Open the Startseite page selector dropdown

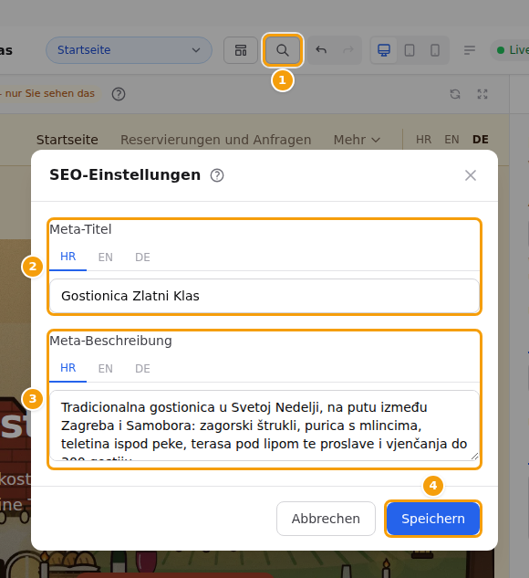(x=129, y=50)
